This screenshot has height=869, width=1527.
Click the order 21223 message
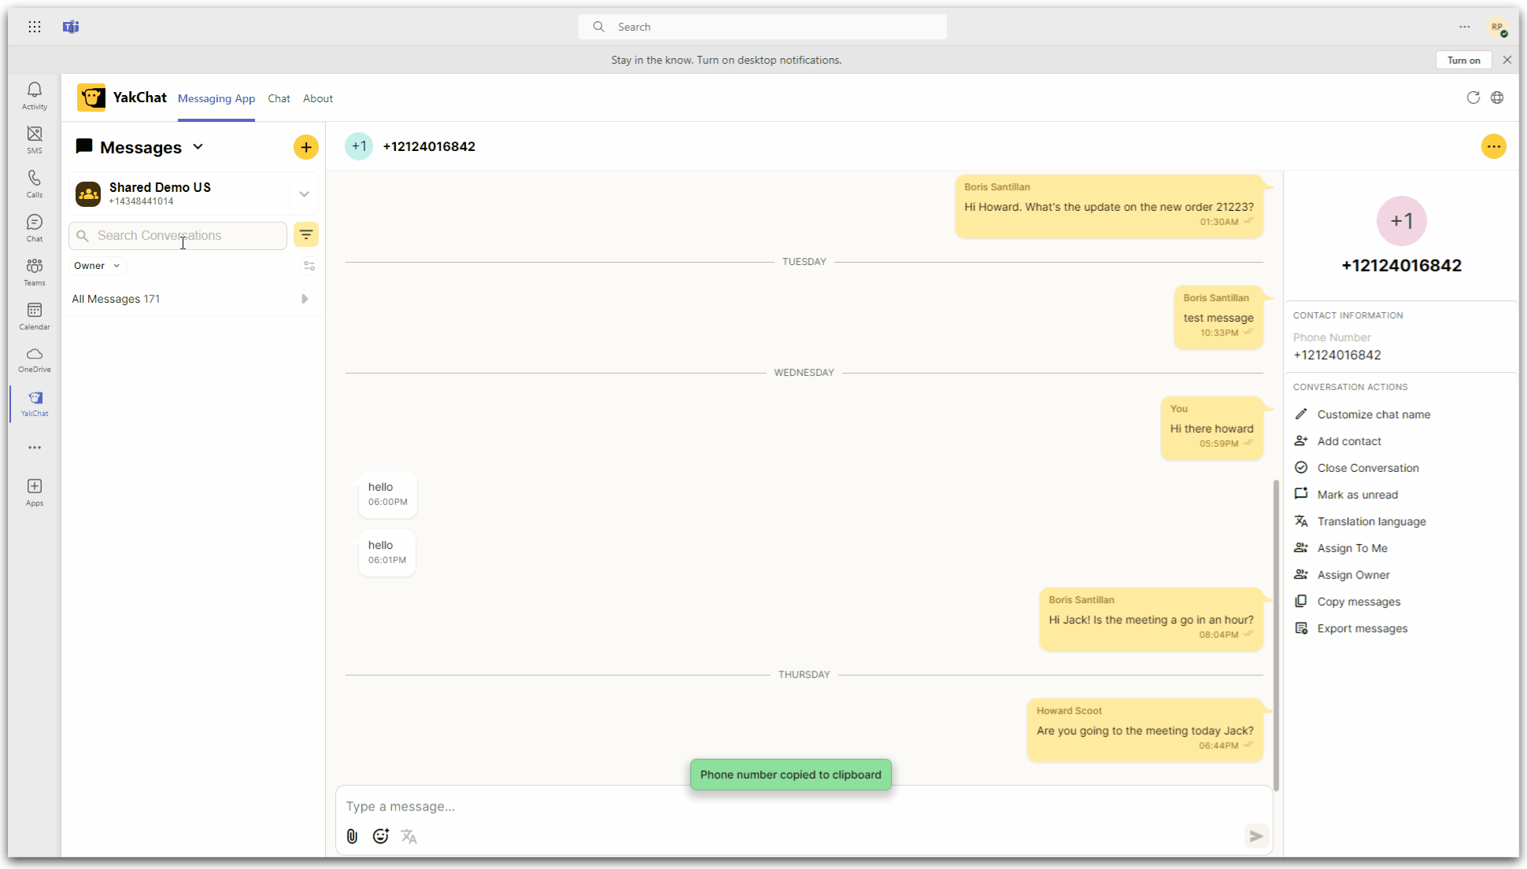[1109, 205]
